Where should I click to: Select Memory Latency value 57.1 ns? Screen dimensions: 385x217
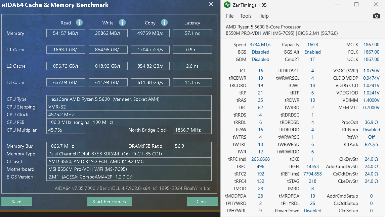[x=192, y=33]
